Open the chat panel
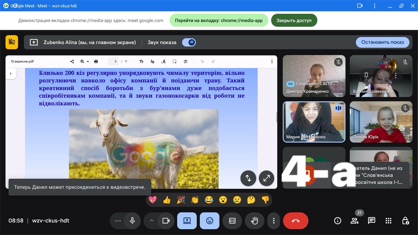Image resolution: width=418 pixels, height=235 pixels. point(371,221)
